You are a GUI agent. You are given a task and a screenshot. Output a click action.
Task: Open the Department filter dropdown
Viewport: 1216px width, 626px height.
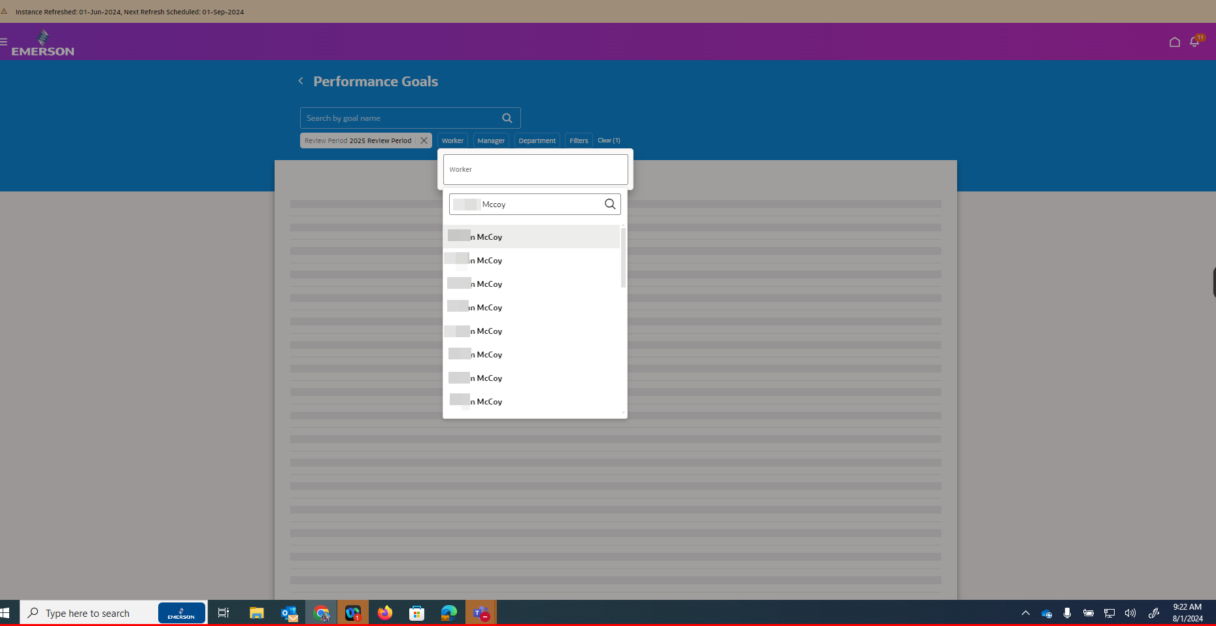(x=537, y=140)
